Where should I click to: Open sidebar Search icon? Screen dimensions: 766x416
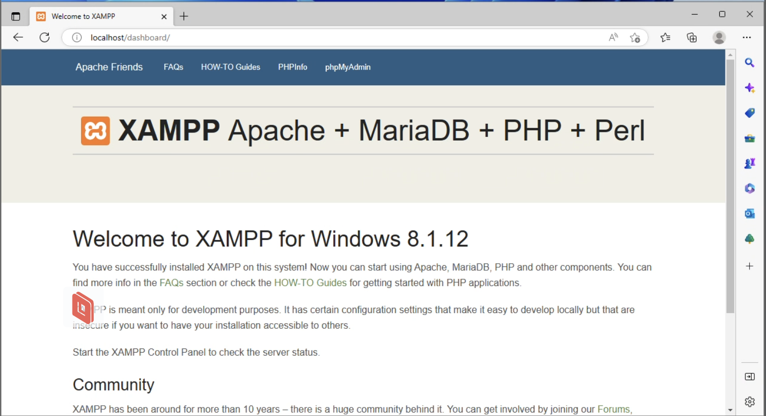click(x=749, y=63)
